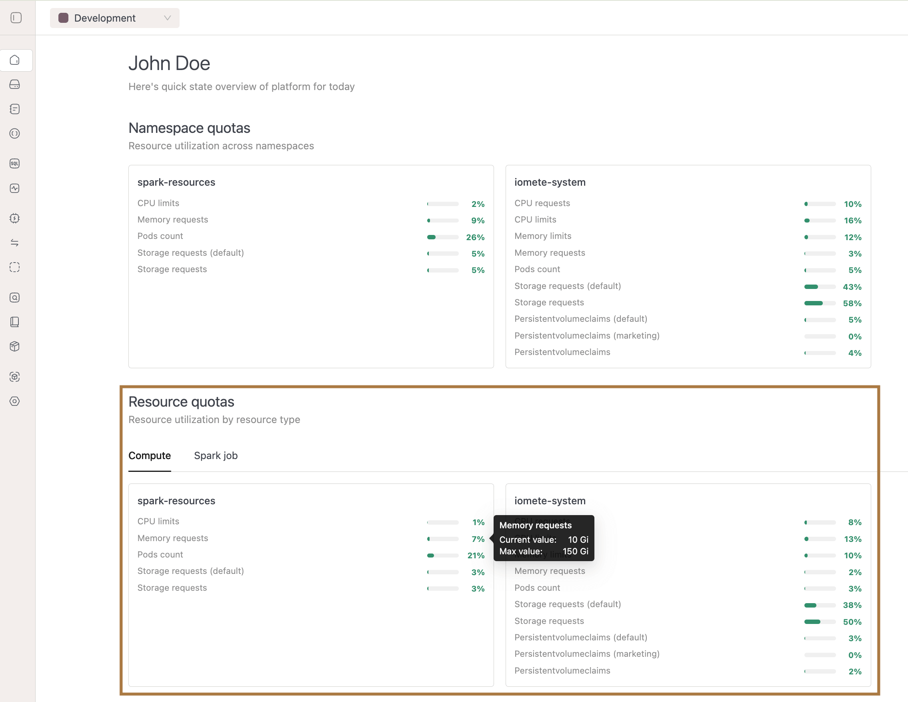Open the code brackets icon in sidebar

pos(15,134)
